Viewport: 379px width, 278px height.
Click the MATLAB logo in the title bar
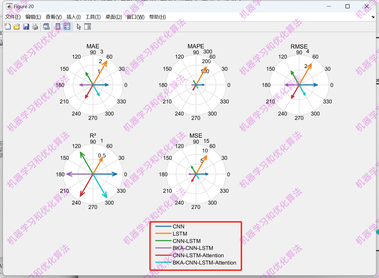click(9, 6)
